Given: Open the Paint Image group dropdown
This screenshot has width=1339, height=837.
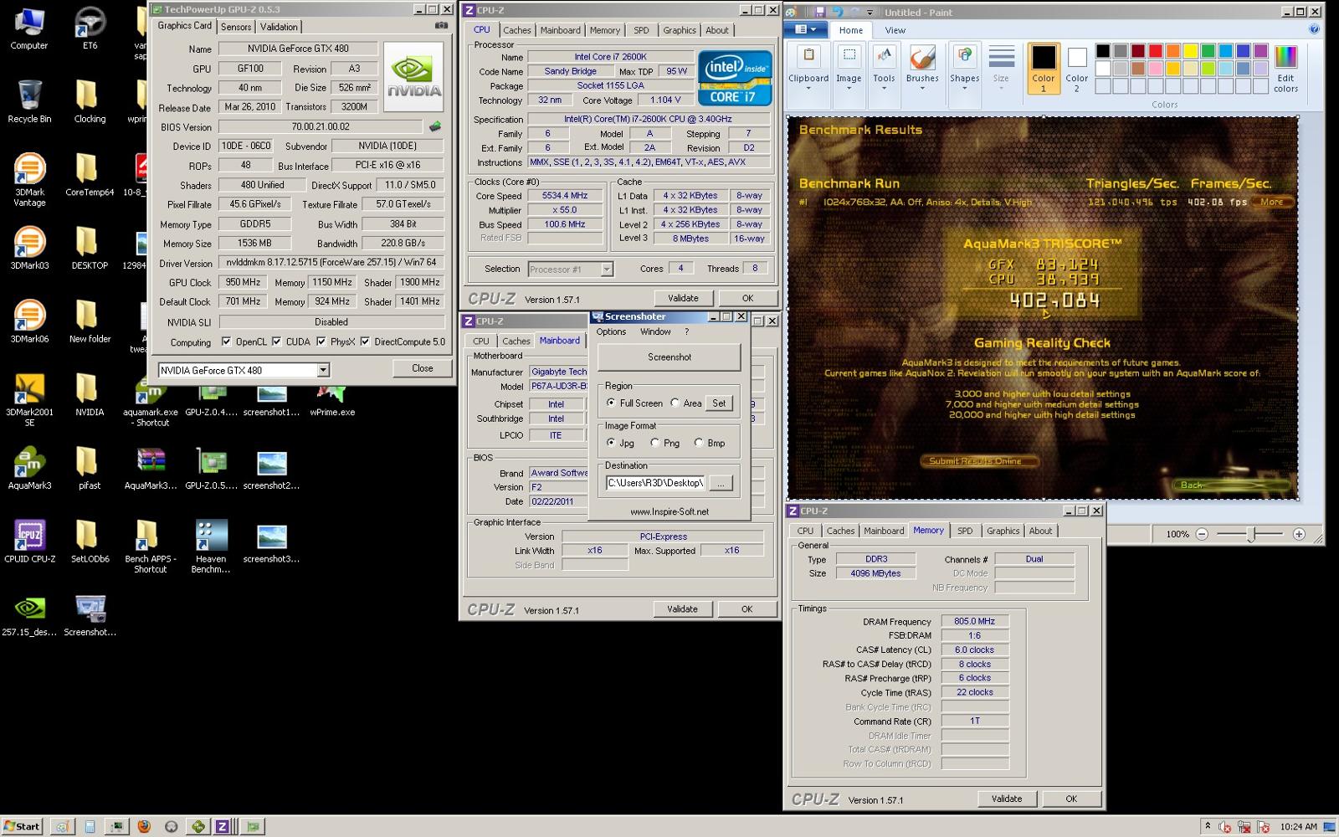Looking at the screenshot, I should pyautogui.click(x=849, y=69).
